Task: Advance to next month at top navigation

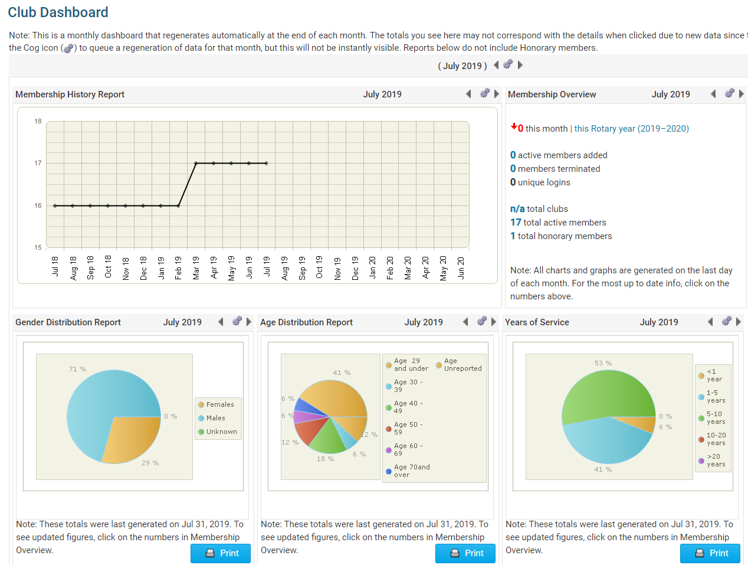Action: (x=520, y=65)
